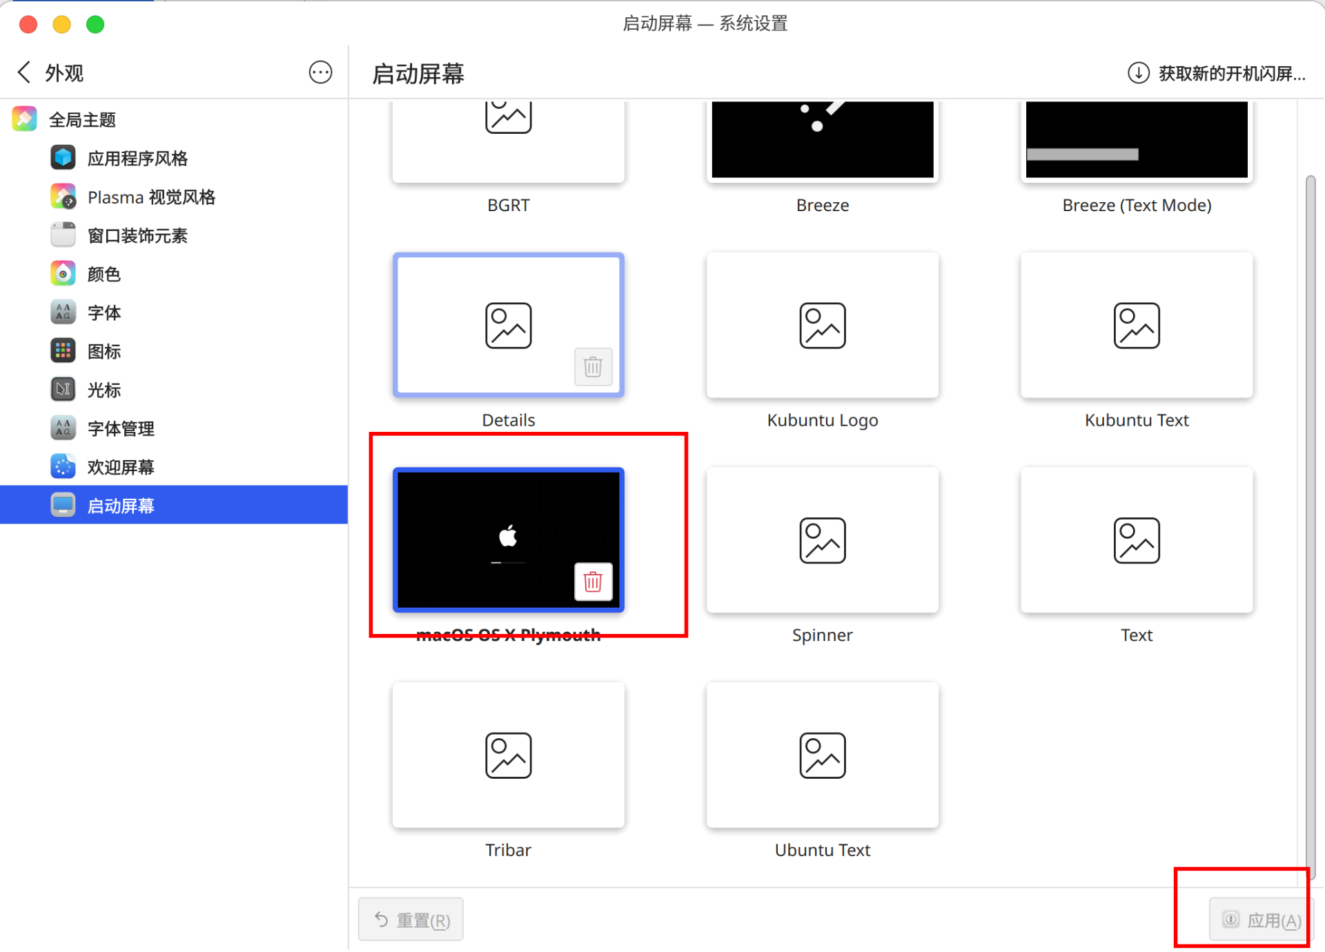
Task: Open the 颜色 (Colors) settings icon
Action: [x=63, y=273]
